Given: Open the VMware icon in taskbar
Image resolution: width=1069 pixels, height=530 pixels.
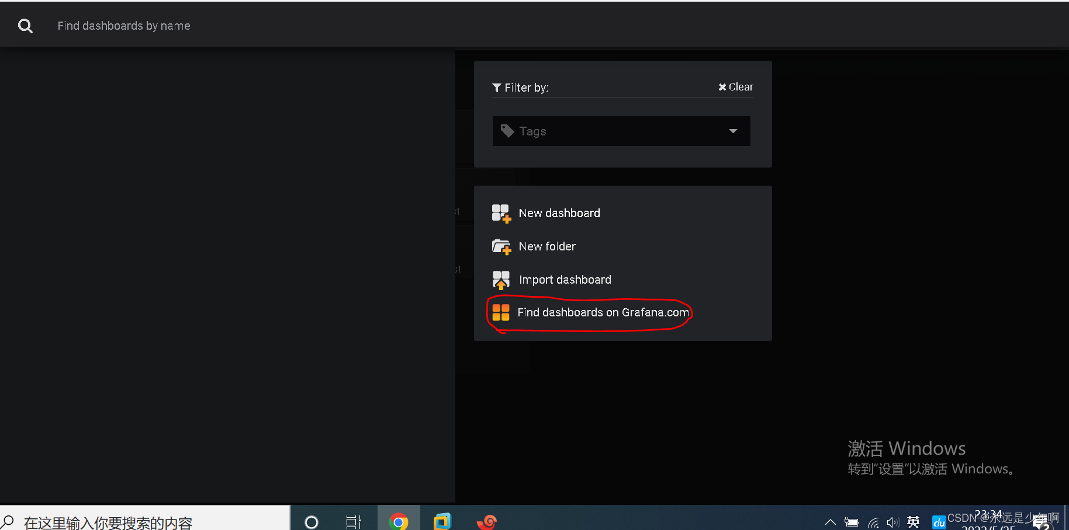Looking at the screenshot, I should click(442, 521).
